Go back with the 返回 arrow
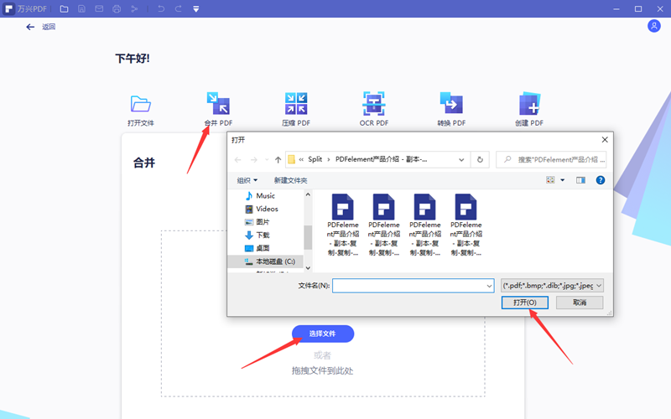 tap(30, 27)
